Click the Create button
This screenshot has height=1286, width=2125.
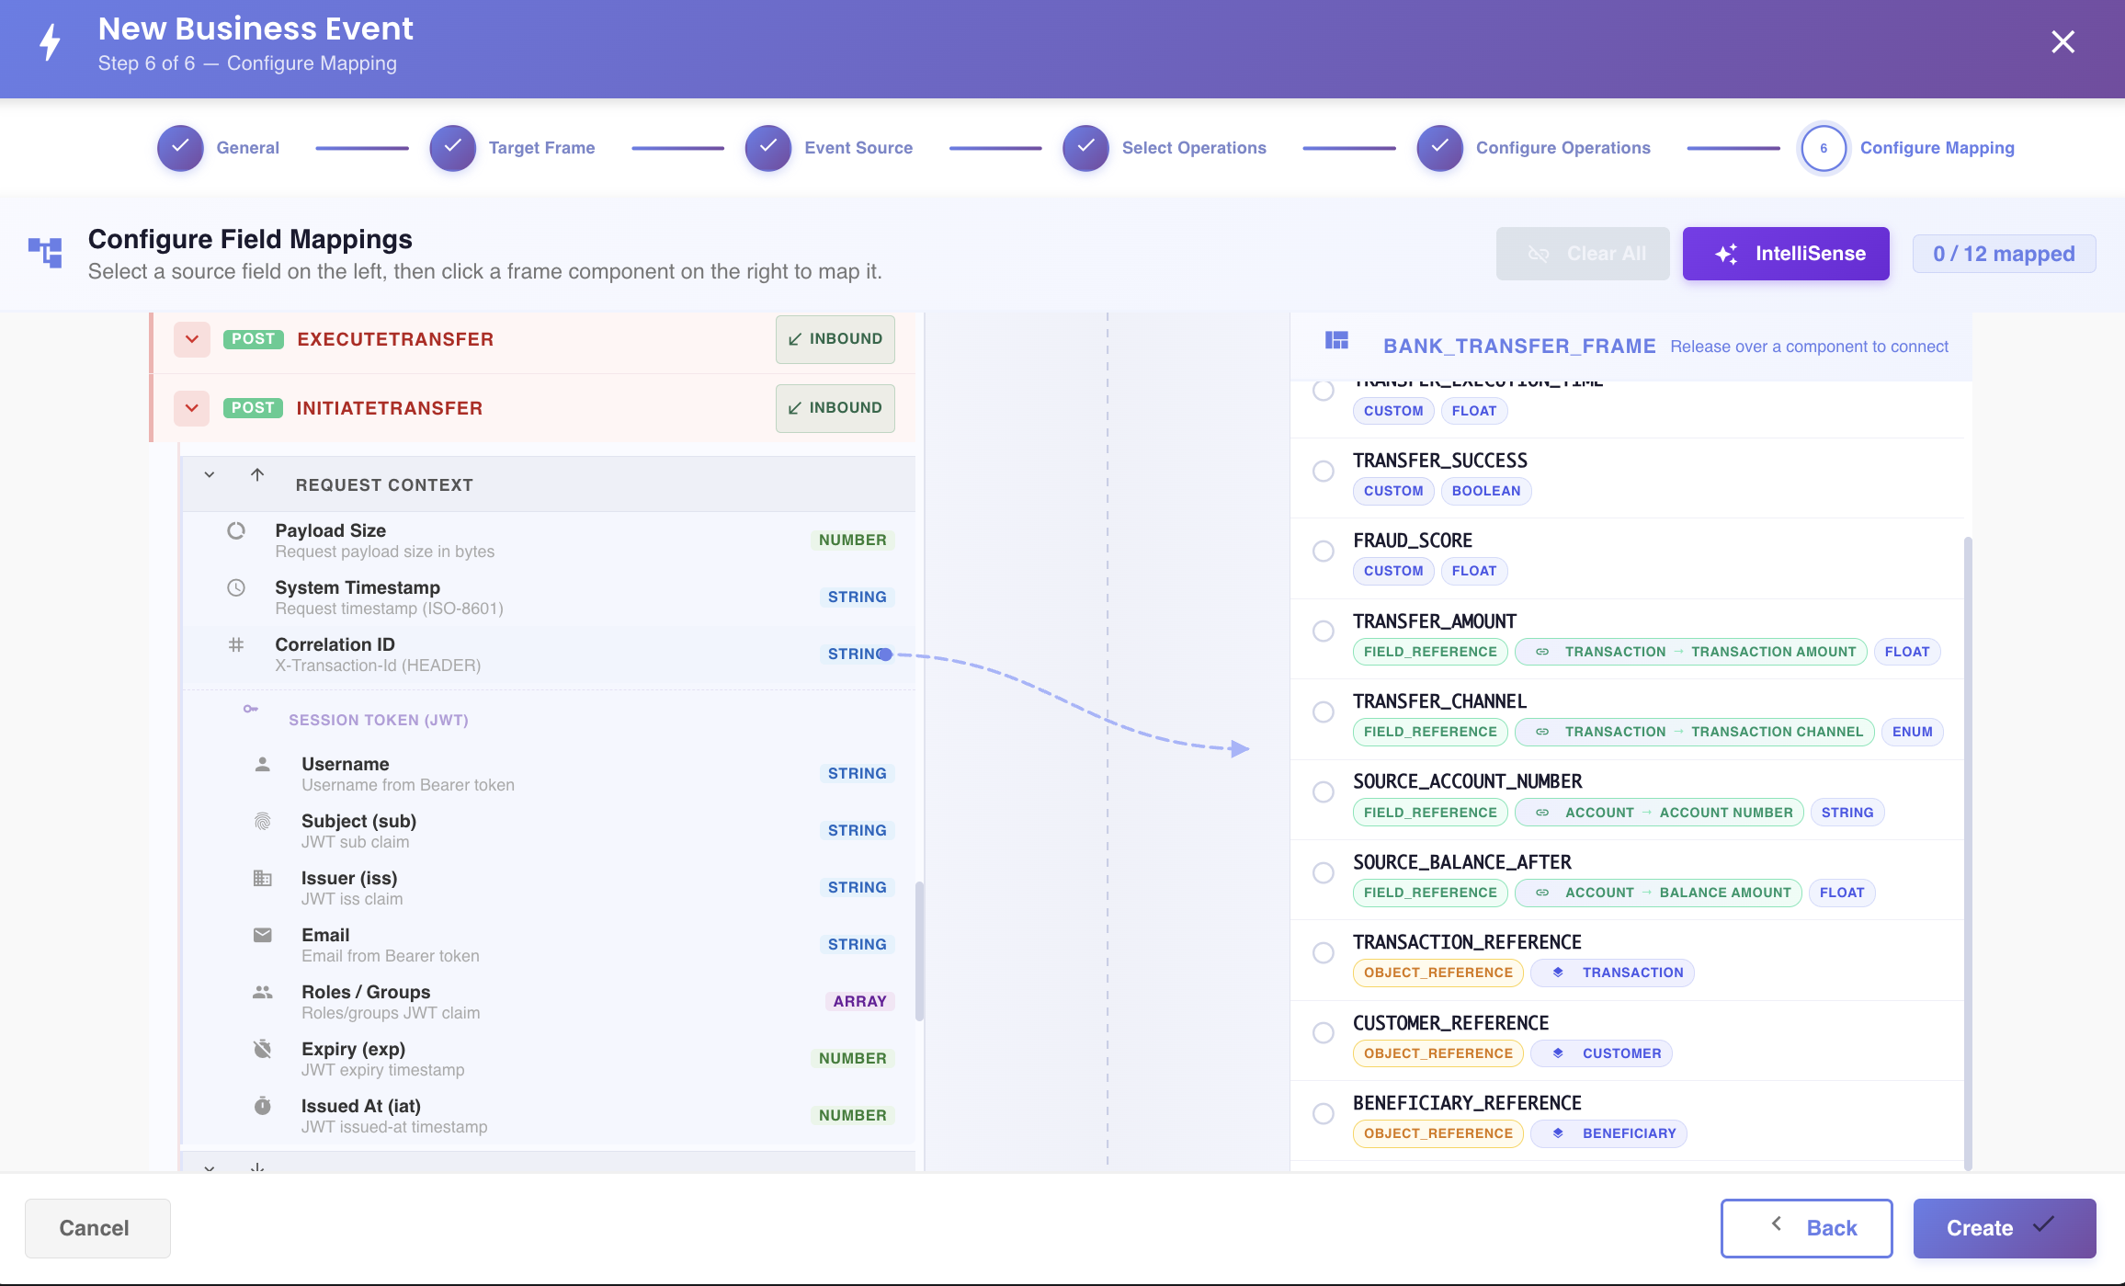2005,1228
